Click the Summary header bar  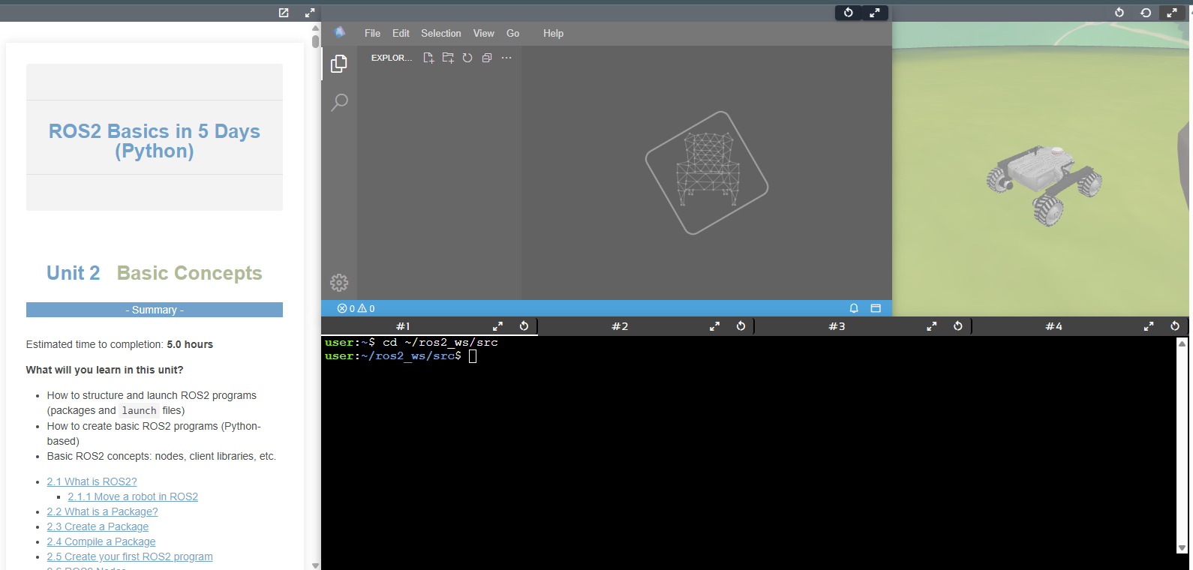(155, 310)
